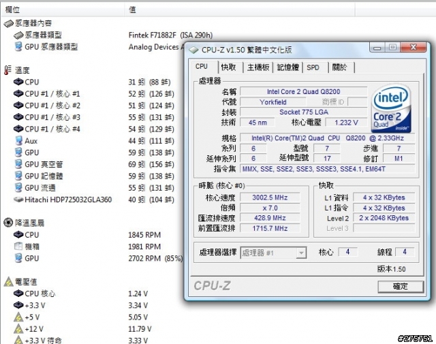Click the Intel Core 2 Quad logo
Image resolution: width=436 pixels, height=344 pixels.
click(391, 108)
